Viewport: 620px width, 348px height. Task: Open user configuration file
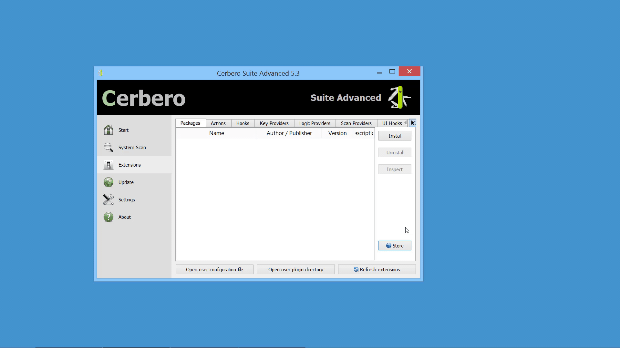[215, 269]
